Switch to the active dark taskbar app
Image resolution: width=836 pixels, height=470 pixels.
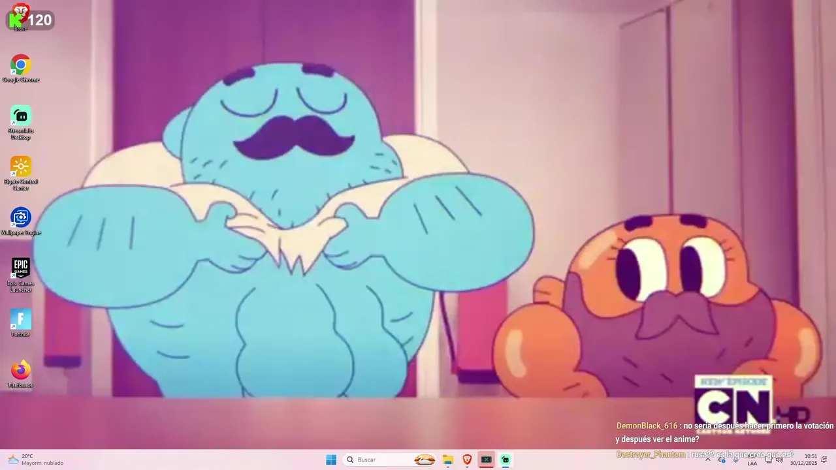[x=486, y=460]
